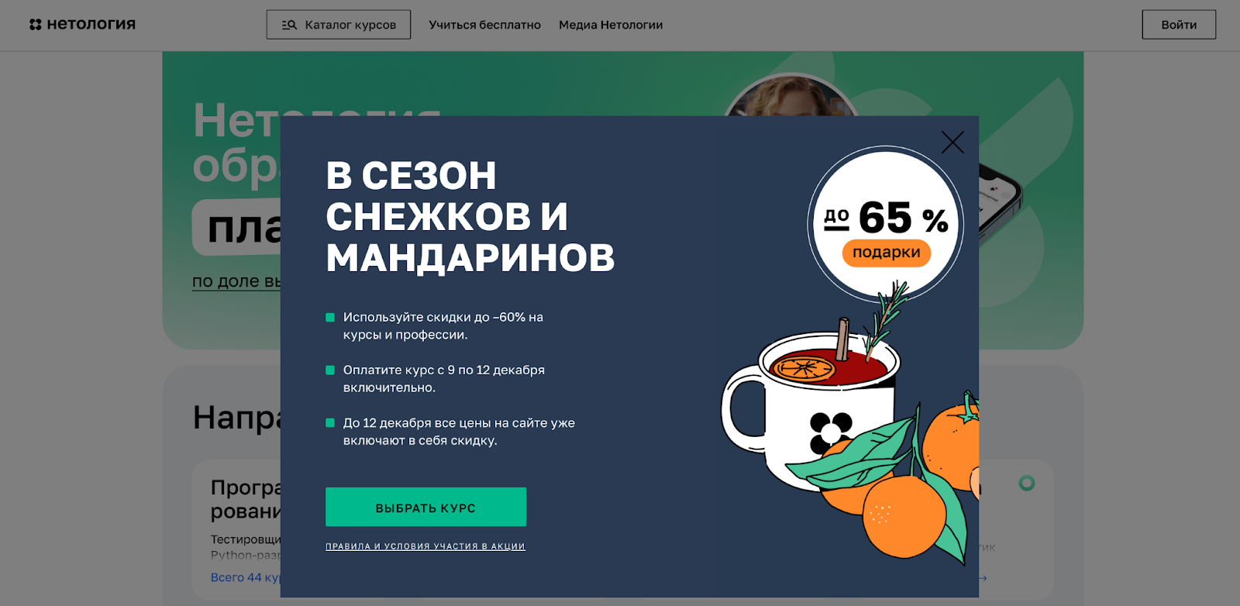The image size is (1240, 606).
Task: Click the green bullet beside Оплатите курс
Action: [x=330, y=370]
